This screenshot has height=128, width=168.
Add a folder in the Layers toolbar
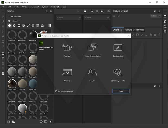pos(155,35)
